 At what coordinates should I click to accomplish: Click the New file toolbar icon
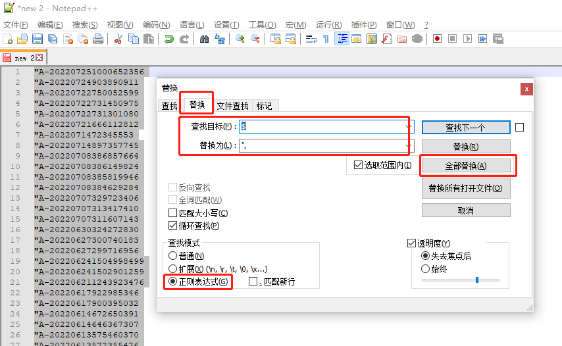[x=7, y=39]
